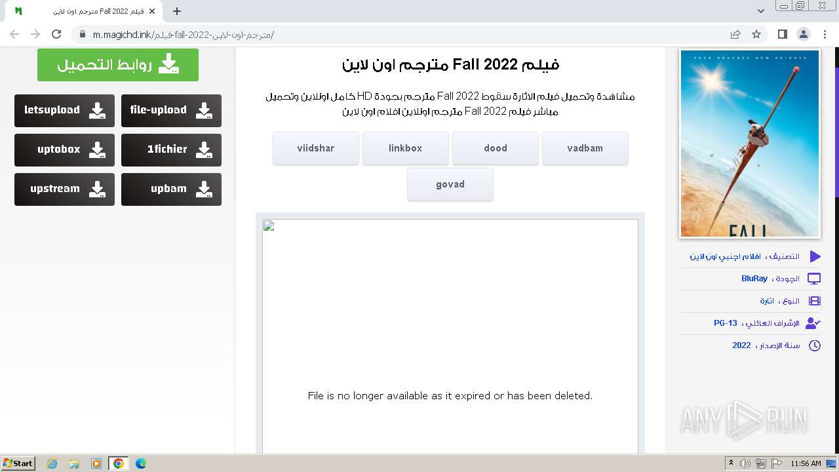
Task: Switch to the viidshar server tab
Action: [x=316, y=148]
